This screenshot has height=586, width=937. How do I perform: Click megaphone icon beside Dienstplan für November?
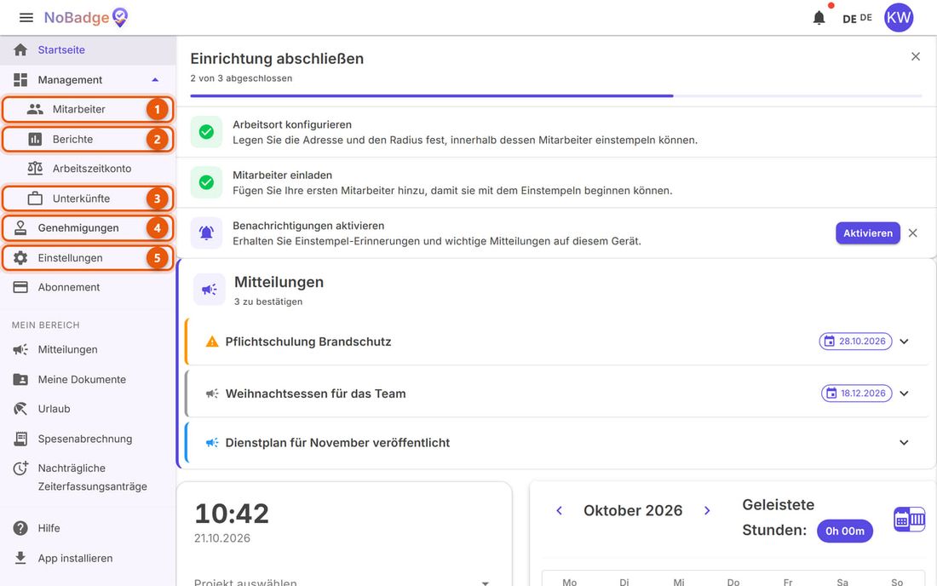(211, 443)
